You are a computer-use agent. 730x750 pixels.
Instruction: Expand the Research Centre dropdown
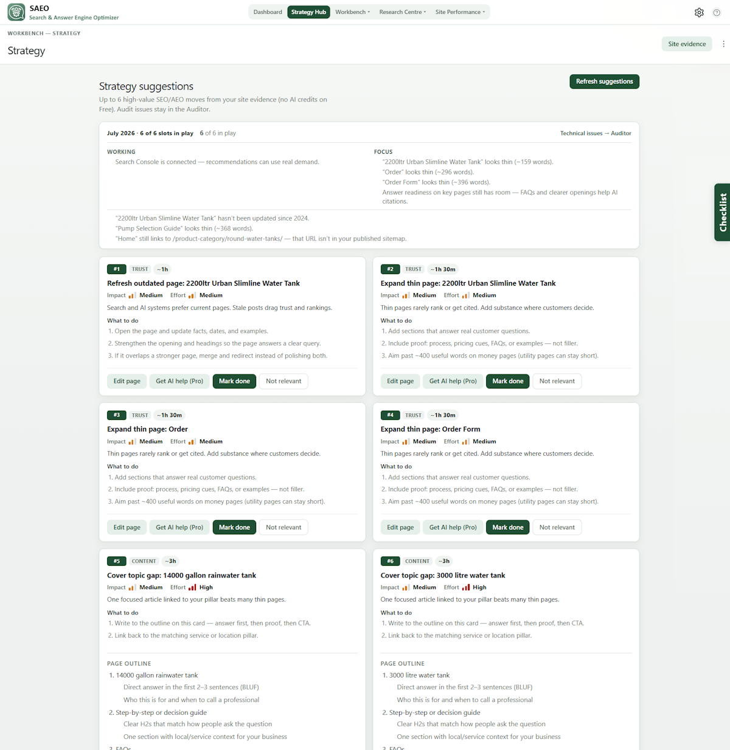pyautogui.click(x=402, y=12)
